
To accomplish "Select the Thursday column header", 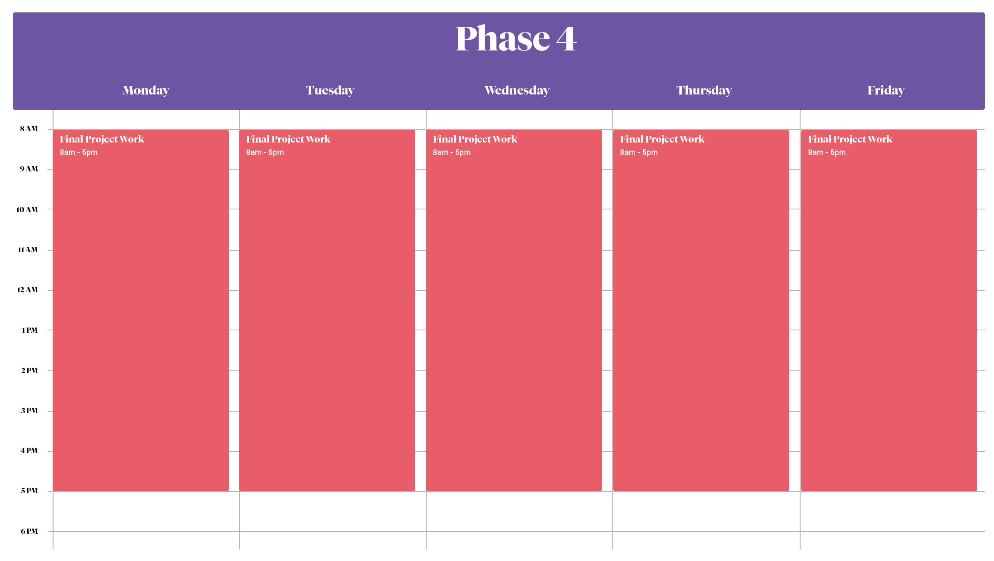I will (x=704, y=90).
